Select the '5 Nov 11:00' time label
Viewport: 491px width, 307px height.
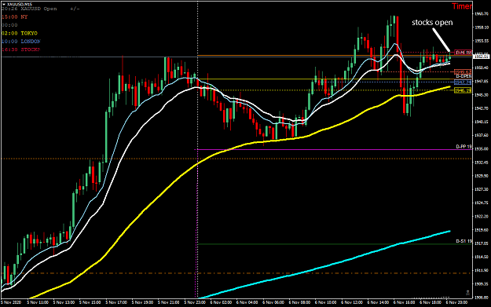pos(38,302)
